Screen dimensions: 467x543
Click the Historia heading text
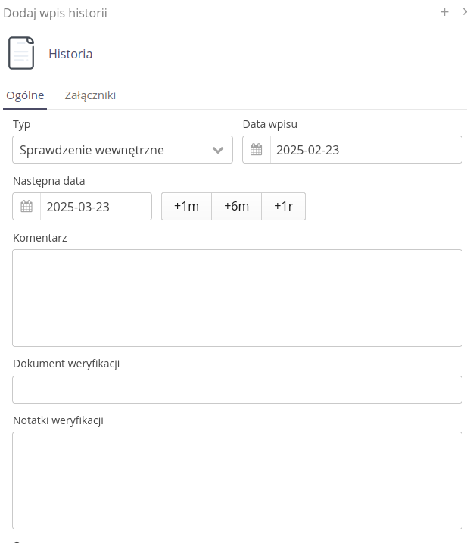(x=70, y=54)
